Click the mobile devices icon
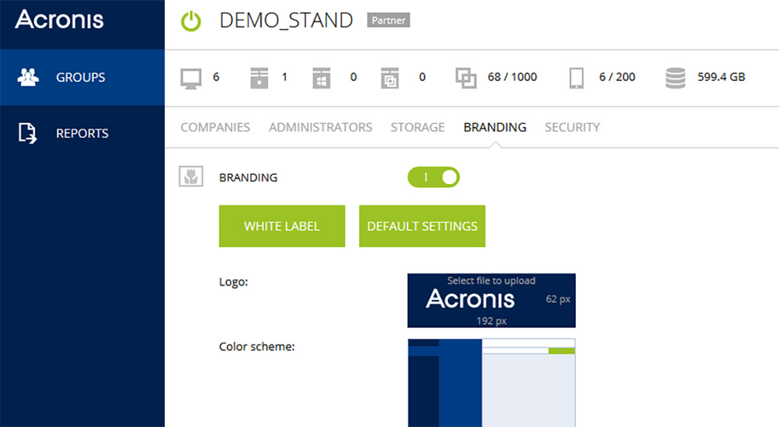The height and width of the screenshot is (427, 779). click(576, 78)
